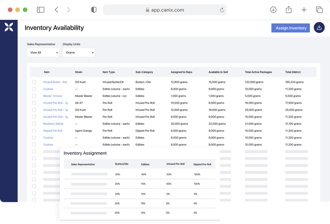Click the 30,000 grams assigned cell
The image size is (330, 224).
(179, 124)
